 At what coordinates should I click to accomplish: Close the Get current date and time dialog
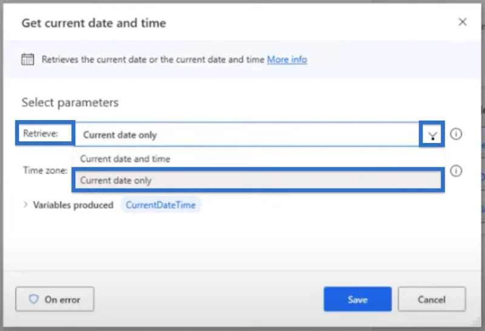coord(463,22)
